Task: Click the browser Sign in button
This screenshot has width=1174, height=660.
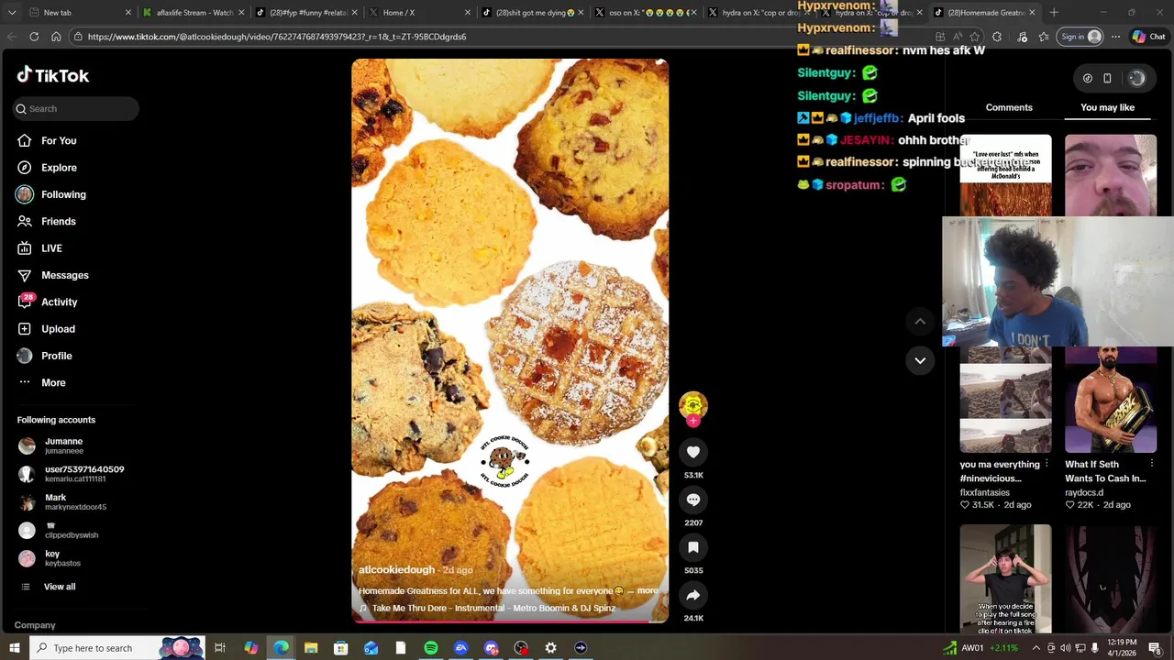Action: 1081,37
